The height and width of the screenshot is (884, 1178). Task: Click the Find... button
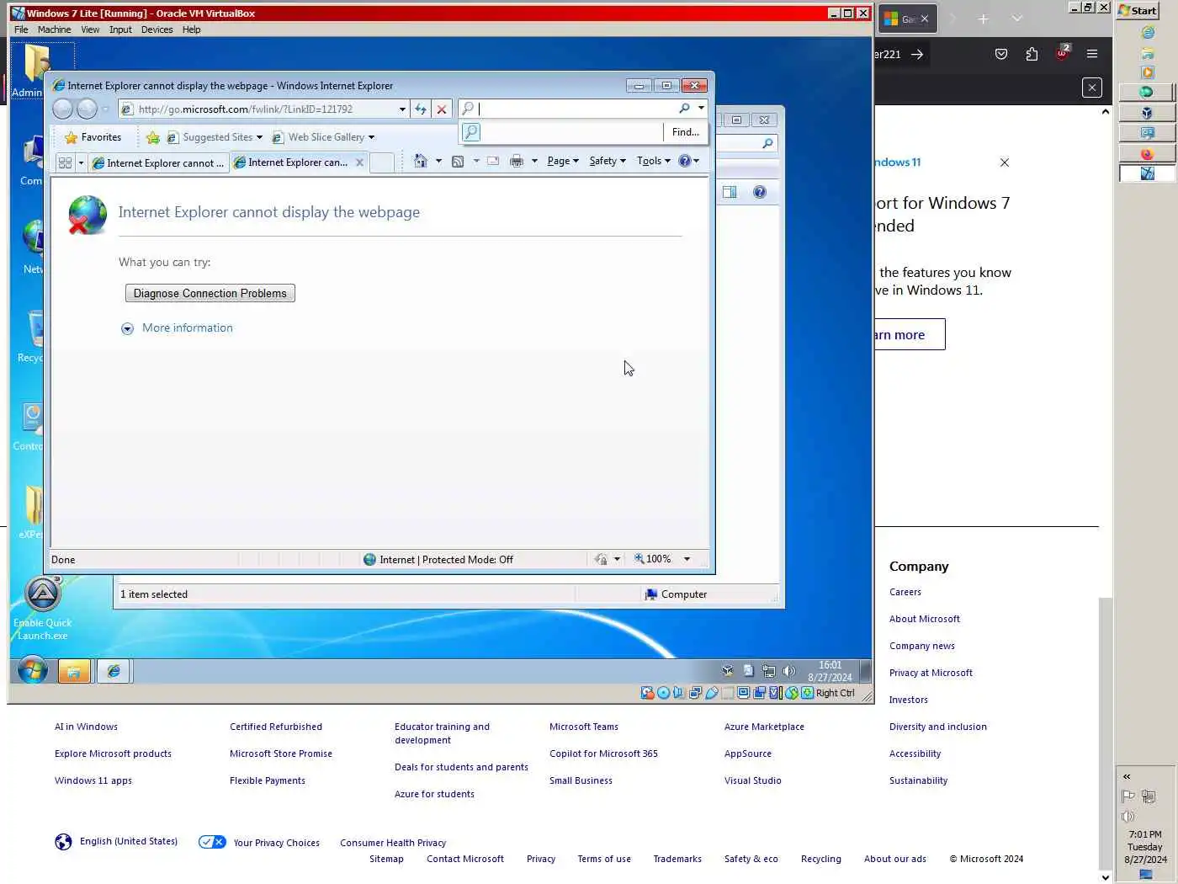[x=685, y=132]
